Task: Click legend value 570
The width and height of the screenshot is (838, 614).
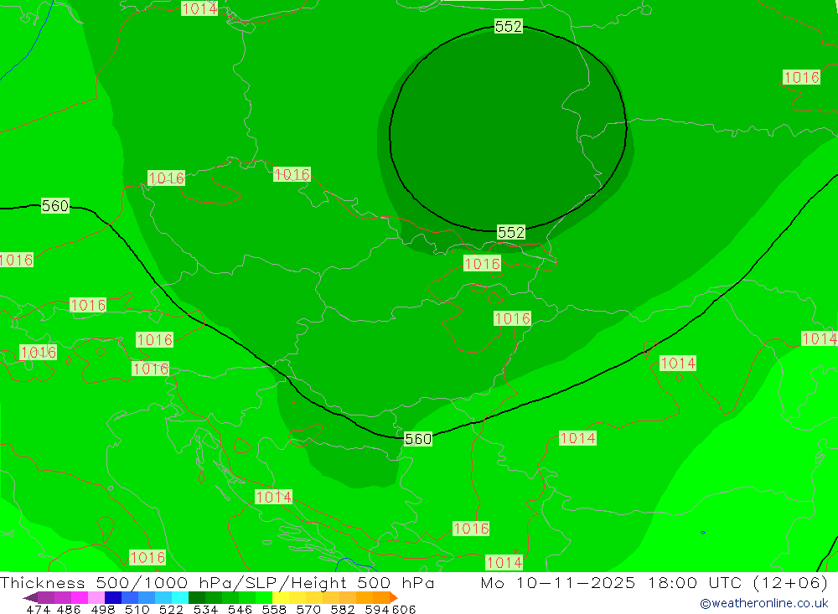Action: coord(308,609)
